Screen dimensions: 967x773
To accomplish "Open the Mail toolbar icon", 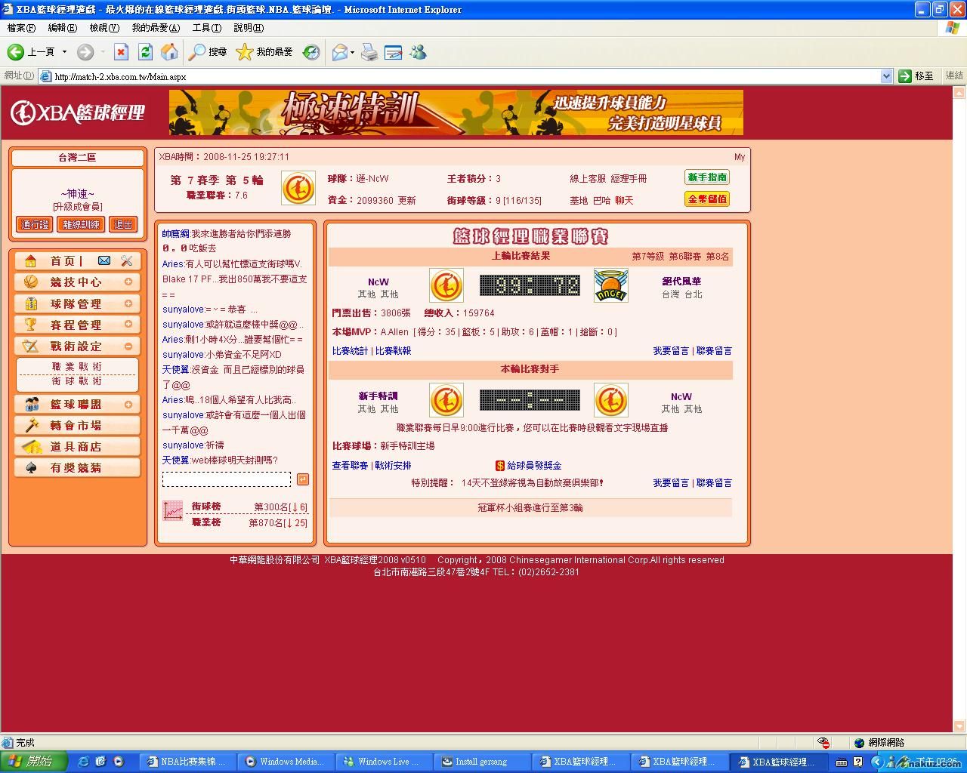I will click(x=339, y=51).
